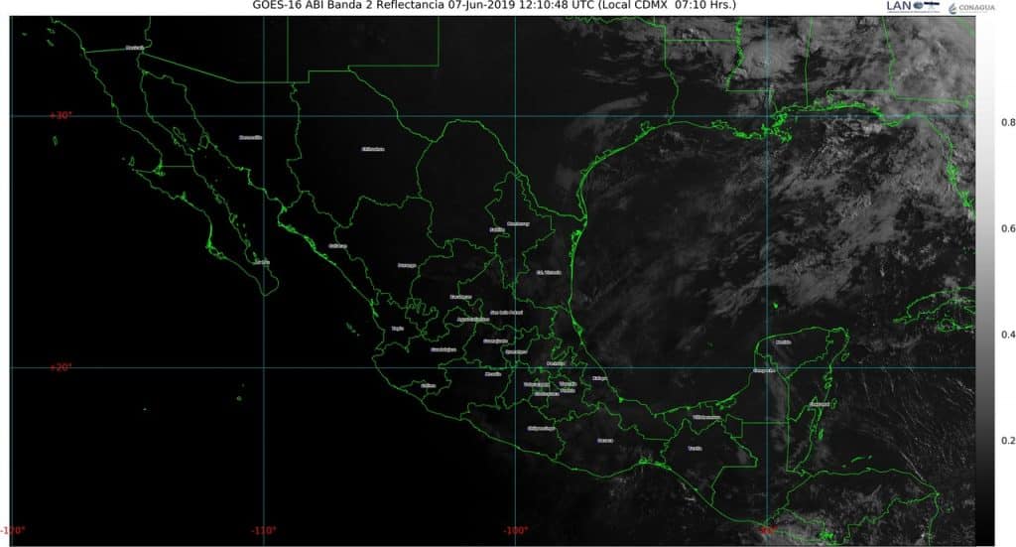Select the Mérida label on Yucatán peninsula
Image resolution: width=1016 pixels, height=547 pixels.
(x=784, y=342)
